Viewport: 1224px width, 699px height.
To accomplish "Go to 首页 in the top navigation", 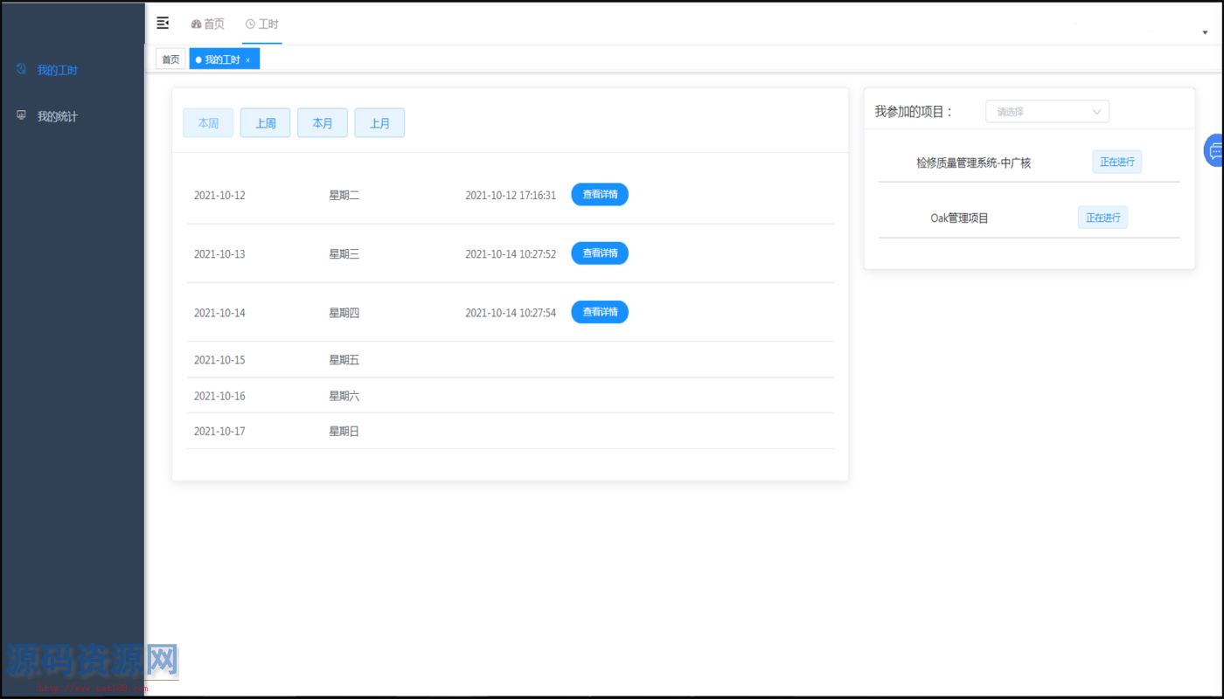I will point(208,24).
